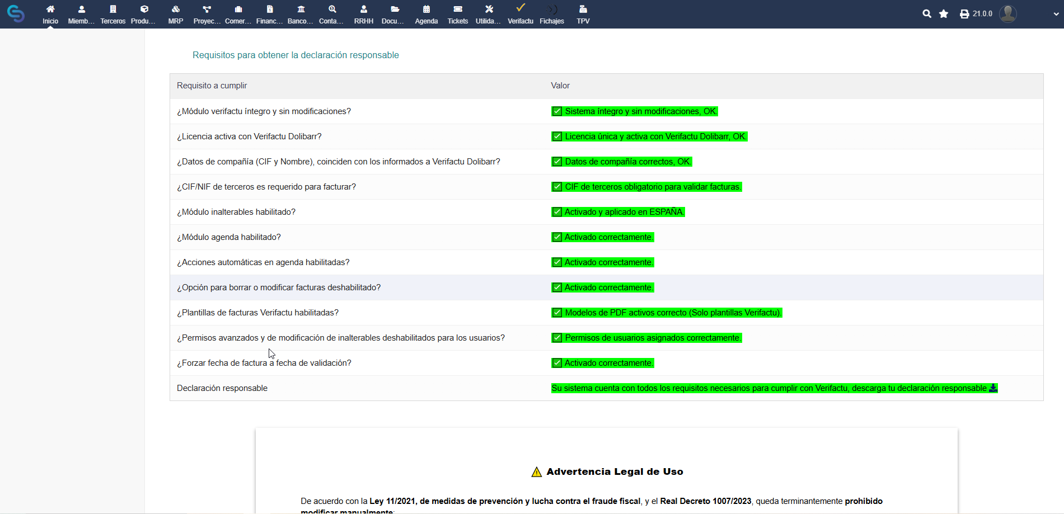This screenshot has width=1064, height=514.
Task: Click the search magnifier icon in top bar
Action: pyautogui.click(x=927, y=14)
